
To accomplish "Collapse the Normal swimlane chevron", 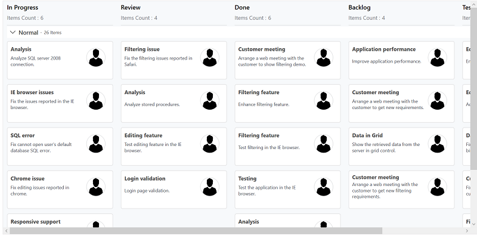I will 13,32.
